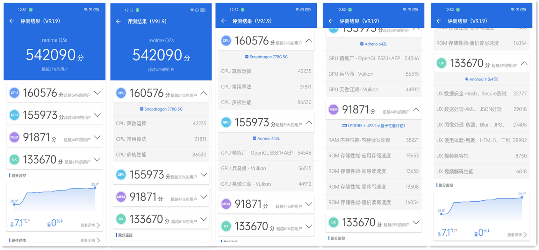
Task: Tap the UX badge icon in the first screenshot
Action: (14, 160)
